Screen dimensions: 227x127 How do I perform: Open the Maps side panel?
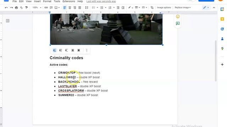click(222, 49)
